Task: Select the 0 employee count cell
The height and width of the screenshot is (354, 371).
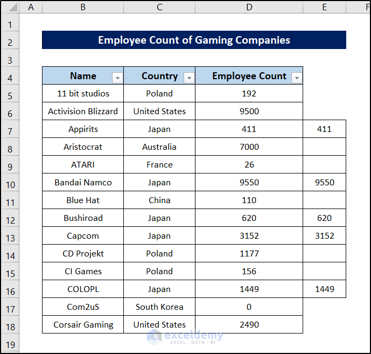Action: [249, 307]
